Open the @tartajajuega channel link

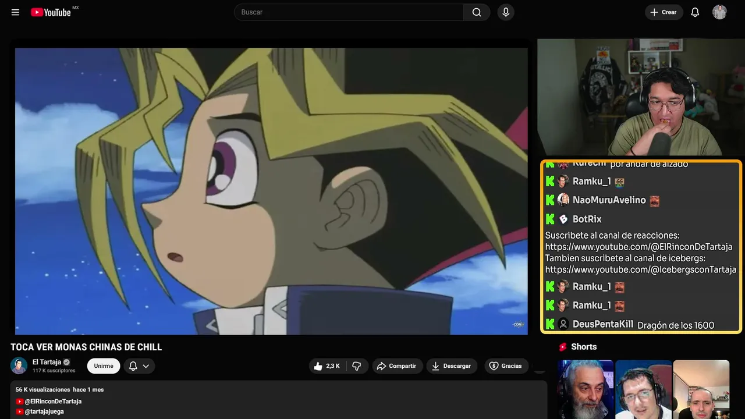pos(44,411)
